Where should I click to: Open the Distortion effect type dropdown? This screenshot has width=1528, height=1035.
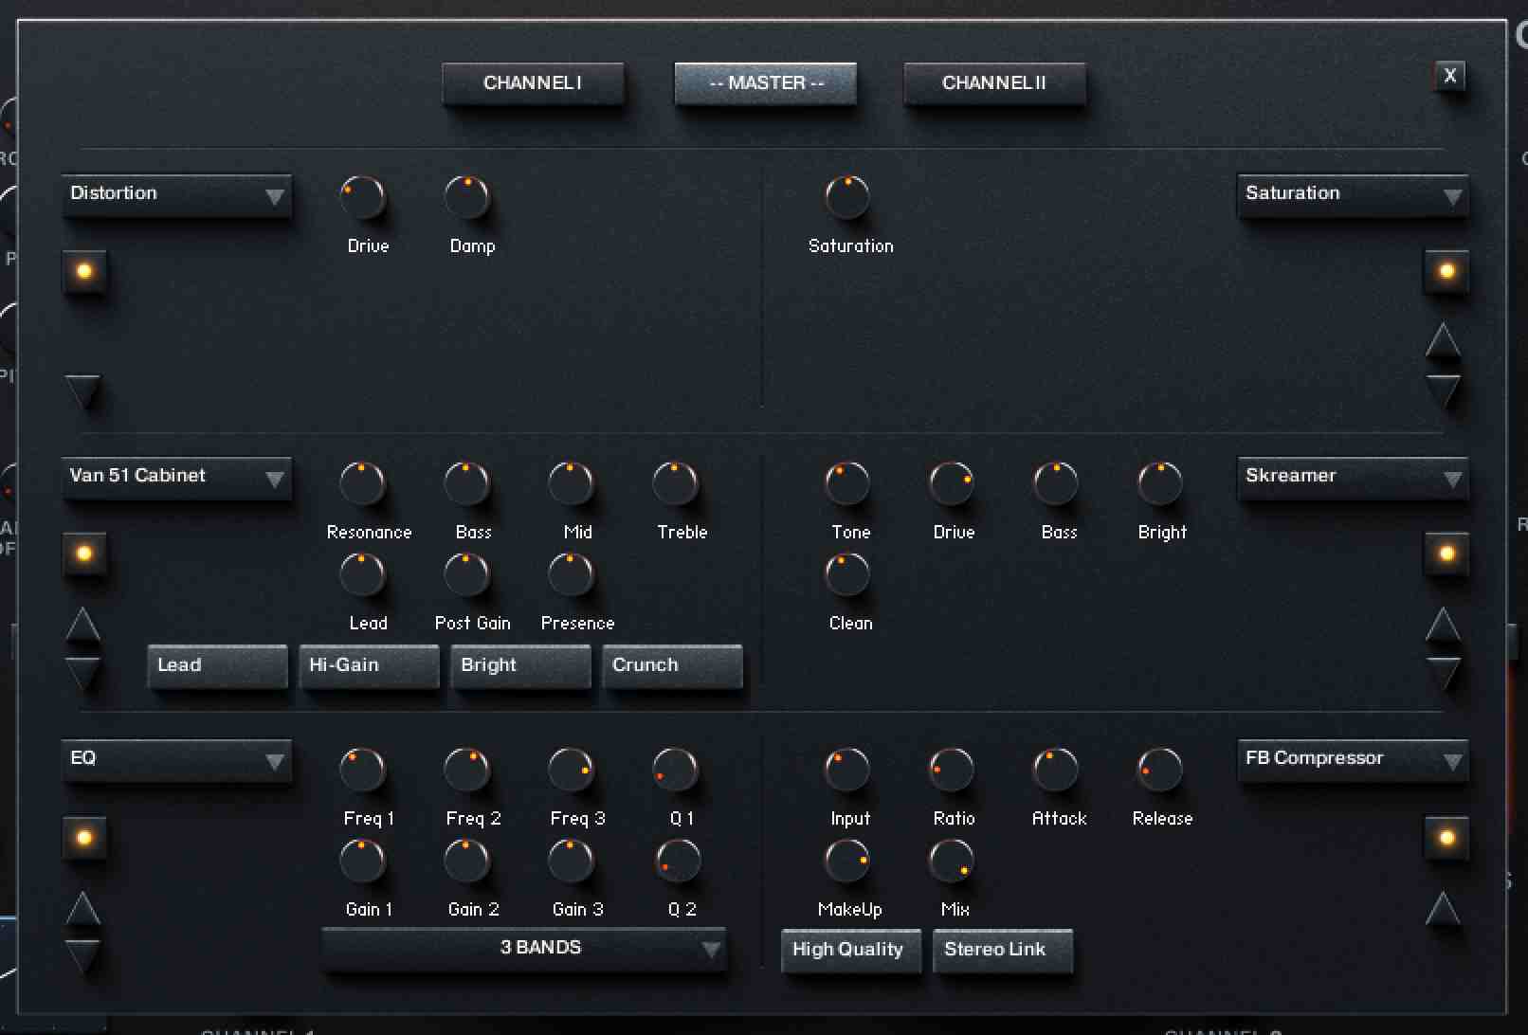(x=176, y=194)
